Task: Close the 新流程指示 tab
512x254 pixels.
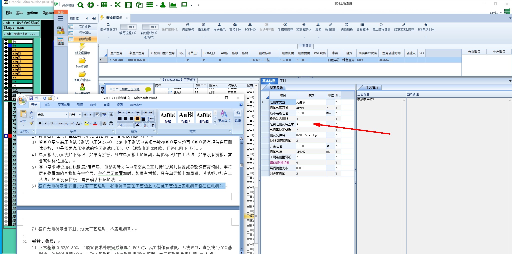Action: tap(127, 18)
